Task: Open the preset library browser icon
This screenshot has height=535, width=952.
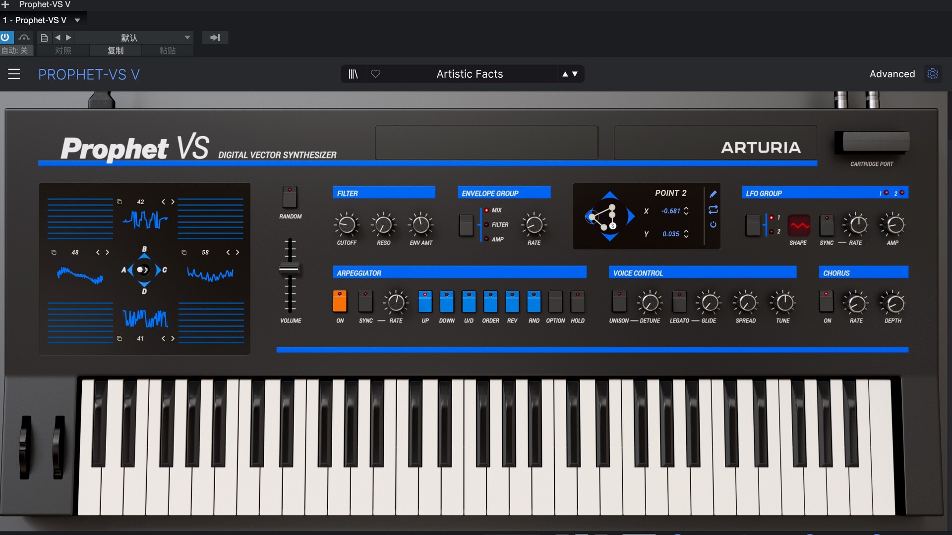Action: tap(353, 74)
